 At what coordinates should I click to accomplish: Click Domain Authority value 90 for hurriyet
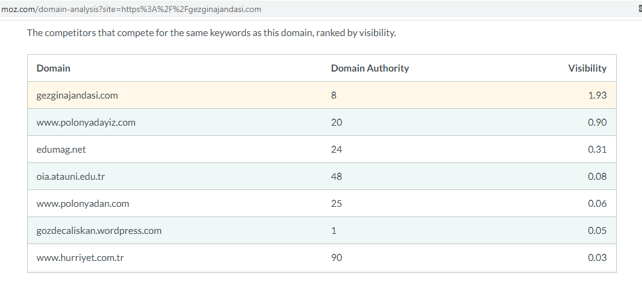(x=337, y=257)
